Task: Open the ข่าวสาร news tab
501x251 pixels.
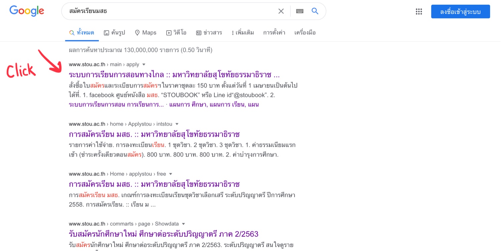Action: (209, 33)
